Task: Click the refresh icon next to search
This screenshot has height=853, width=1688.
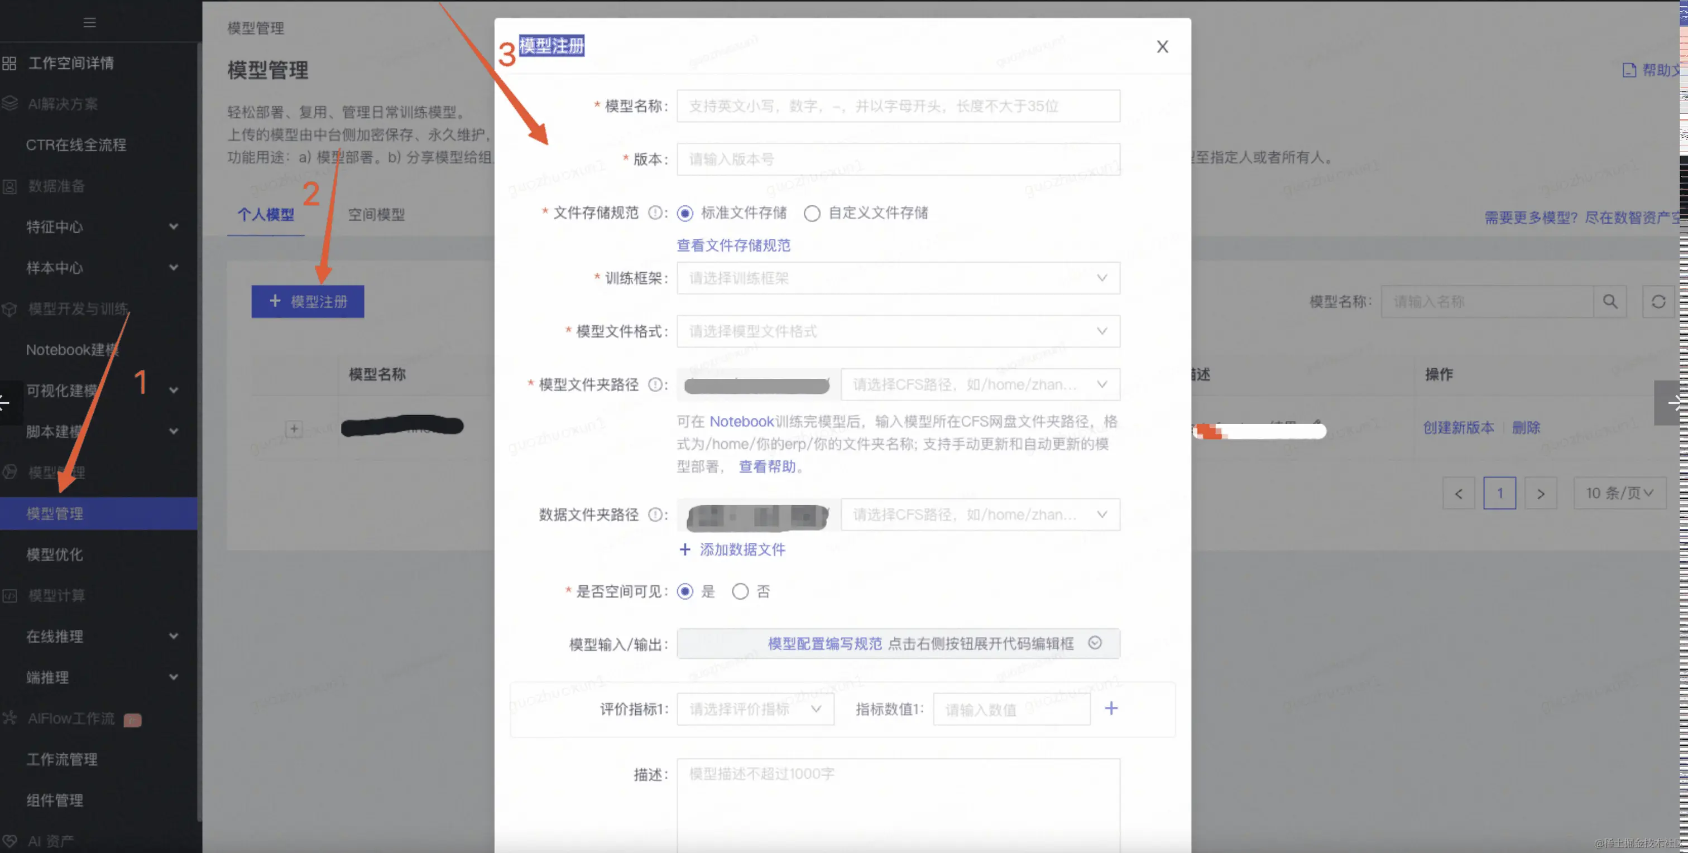Action: coord(1658,301)
